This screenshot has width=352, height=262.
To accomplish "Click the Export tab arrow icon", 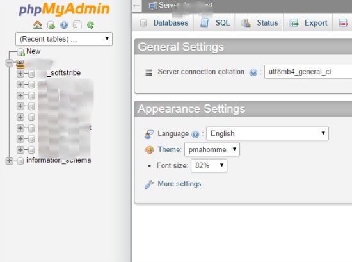I will (294, 23).
